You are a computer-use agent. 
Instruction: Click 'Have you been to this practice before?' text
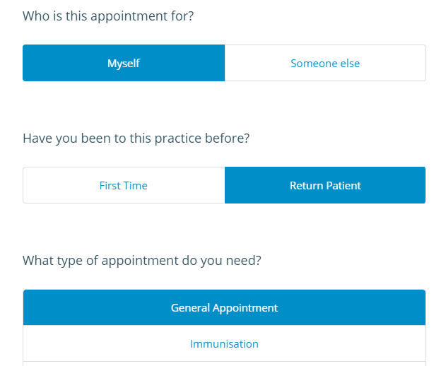click(136, 138)
